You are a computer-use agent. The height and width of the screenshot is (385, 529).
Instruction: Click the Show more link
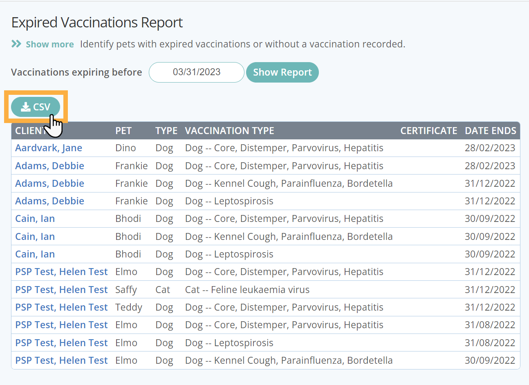click(49, 44)
